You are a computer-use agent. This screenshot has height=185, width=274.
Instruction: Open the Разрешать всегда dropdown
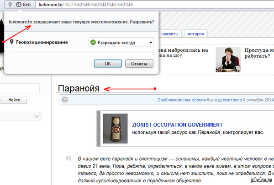tap(121, 43)
